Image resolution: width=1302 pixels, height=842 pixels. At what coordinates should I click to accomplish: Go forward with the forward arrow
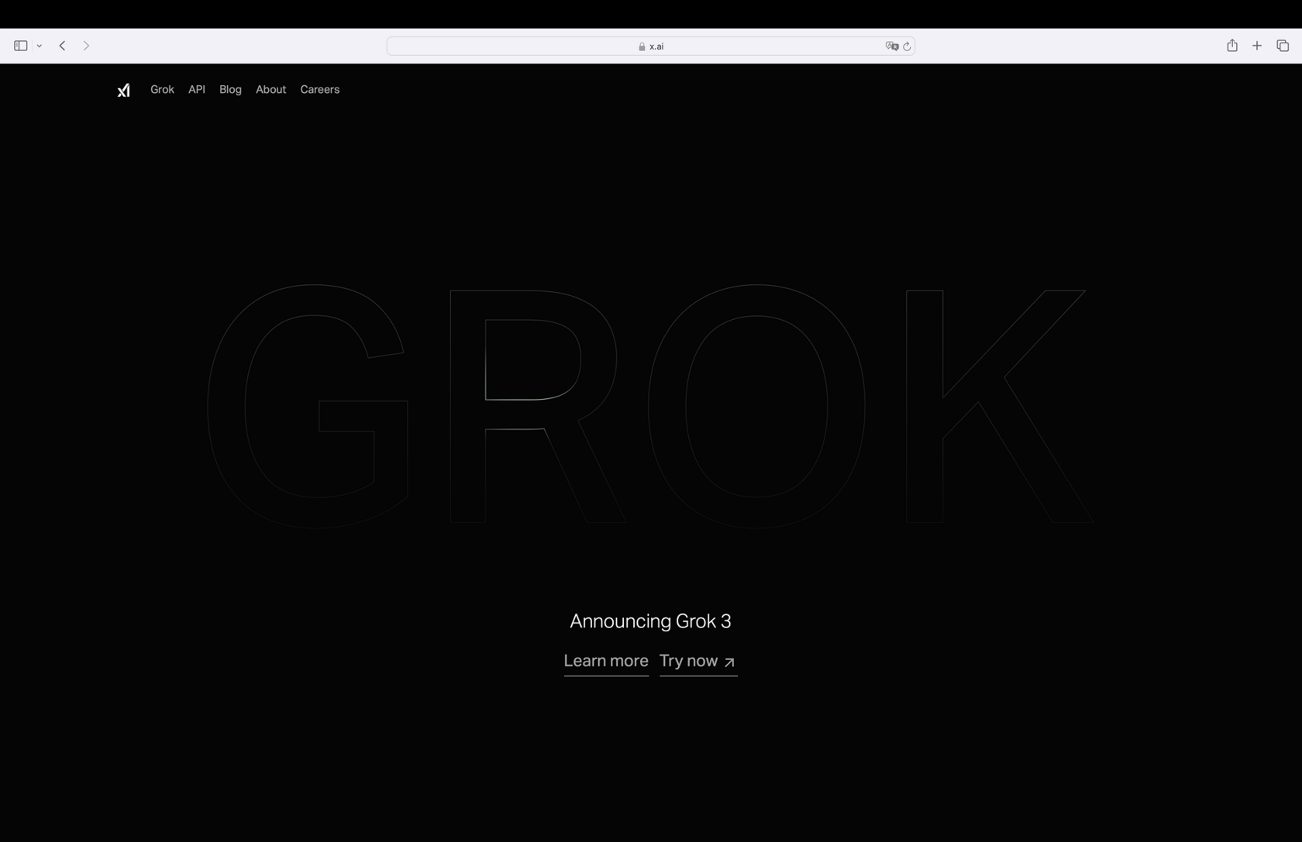click(86, 46)
